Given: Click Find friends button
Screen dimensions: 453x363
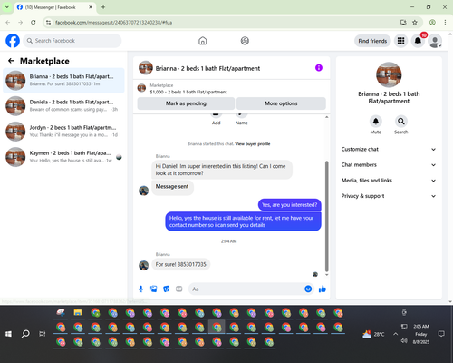Looking at the screenshot, I should tap(372, 41).
